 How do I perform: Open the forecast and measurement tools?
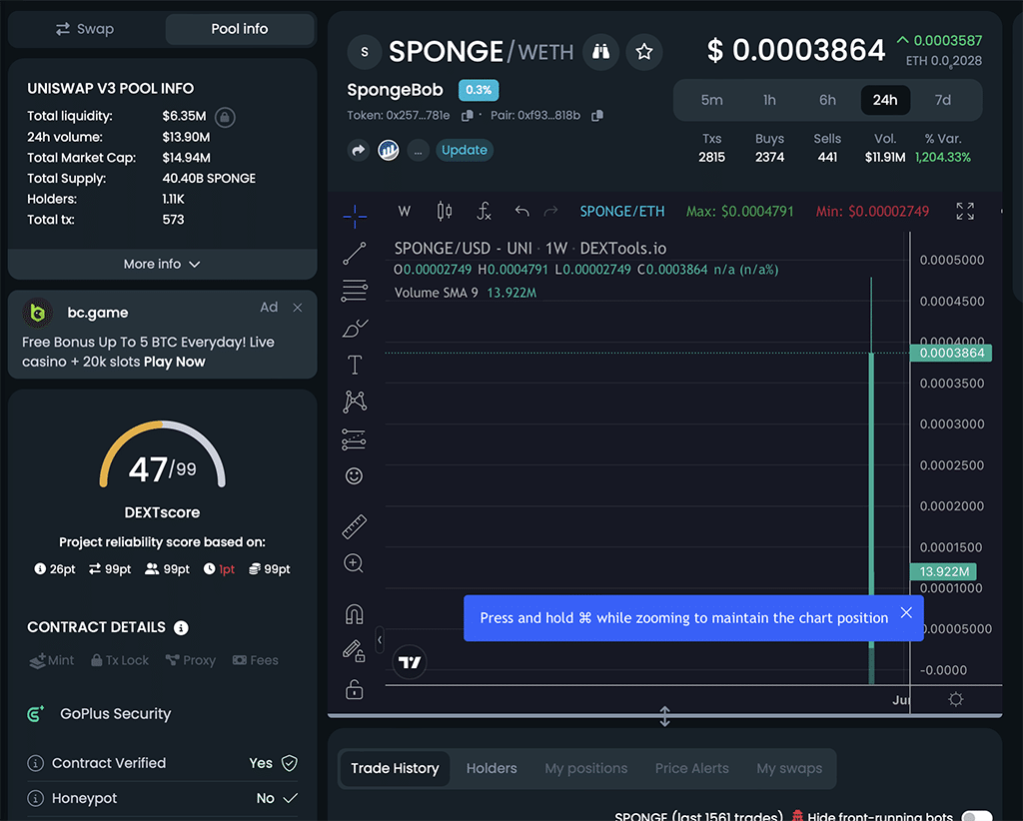(354, 439)
